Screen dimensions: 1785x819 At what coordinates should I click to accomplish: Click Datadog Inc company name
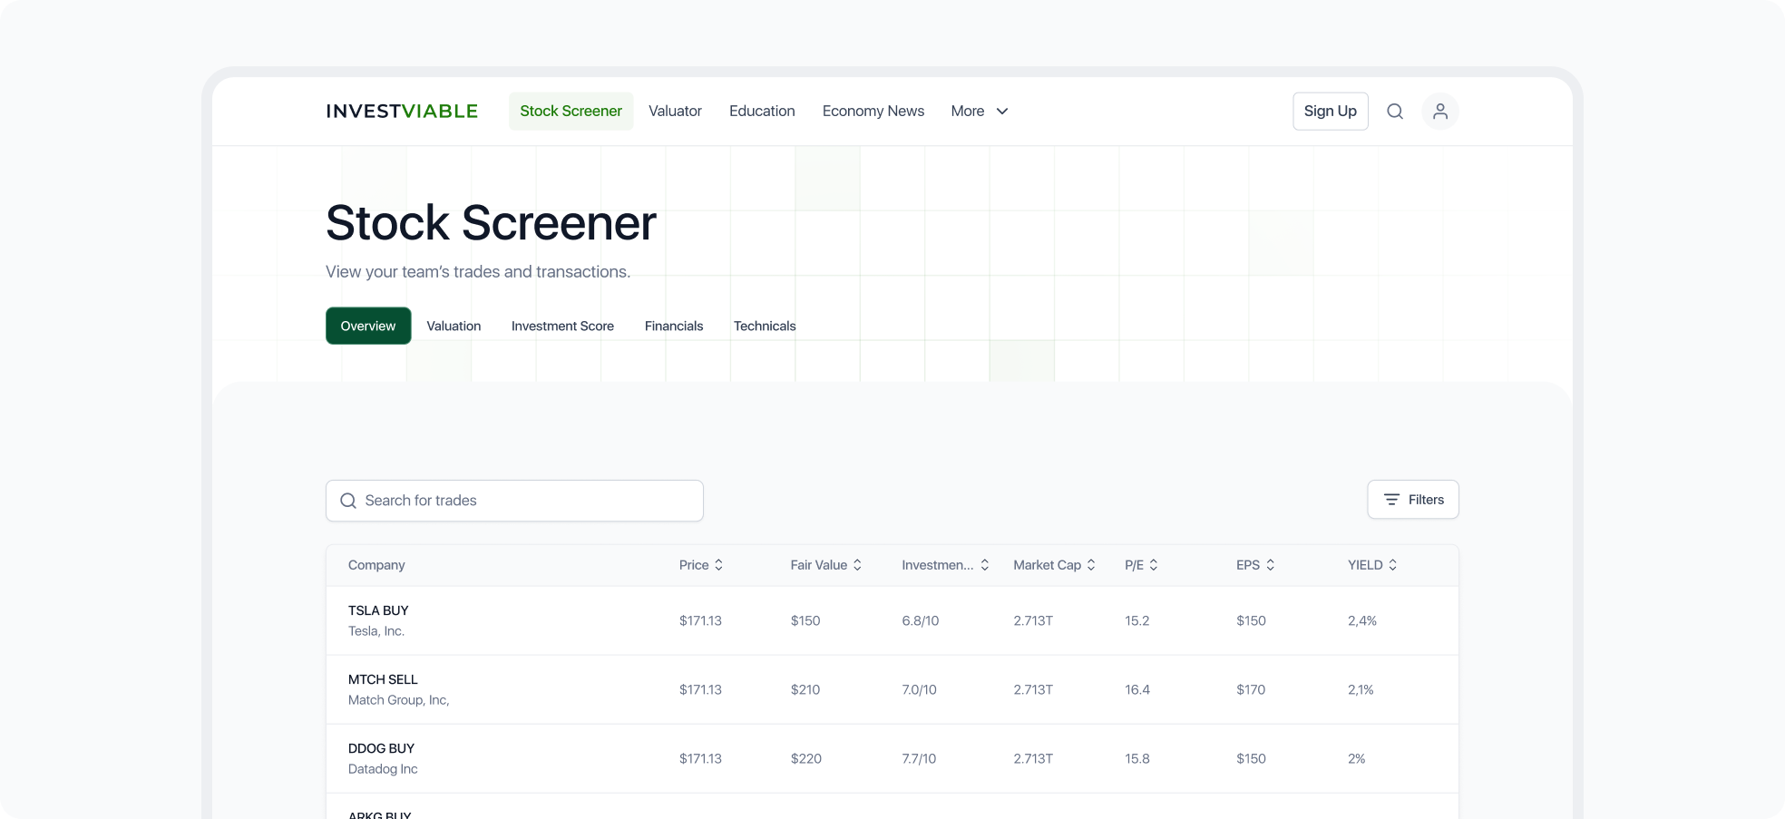tap(383, 769)
